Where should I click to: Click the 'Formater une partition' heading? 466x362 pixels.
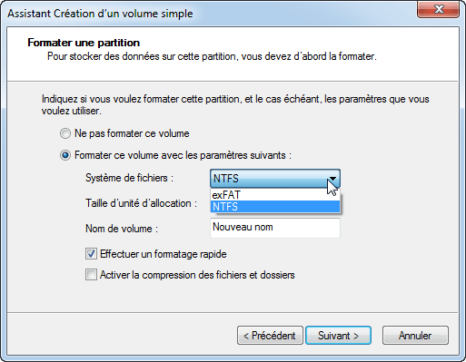click(84, 43)
